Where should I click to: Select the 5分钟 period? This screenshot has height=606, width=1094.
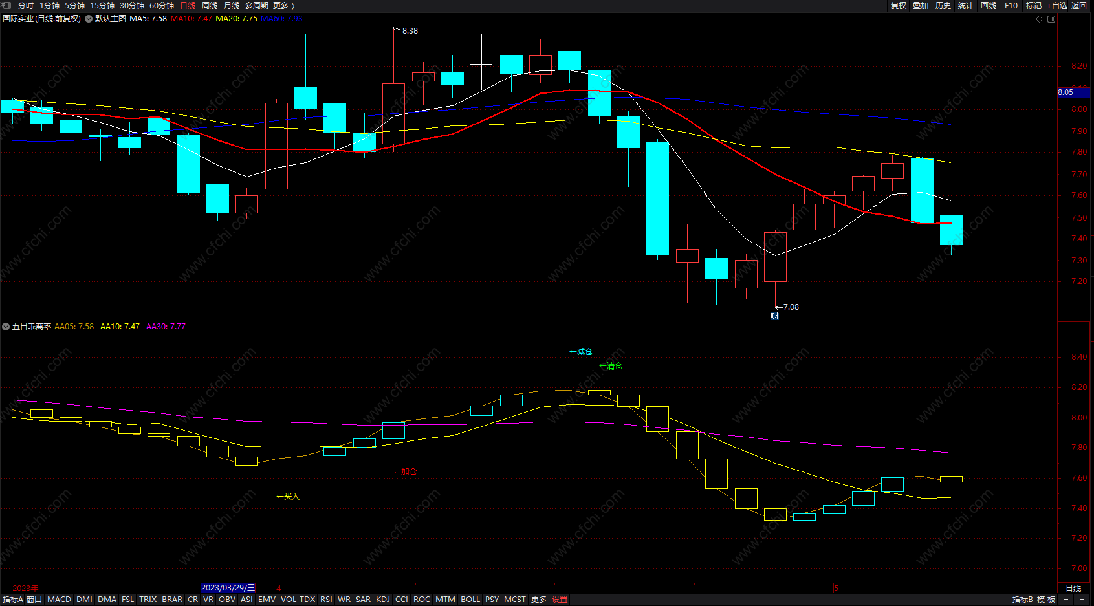[x=74, y=5]
